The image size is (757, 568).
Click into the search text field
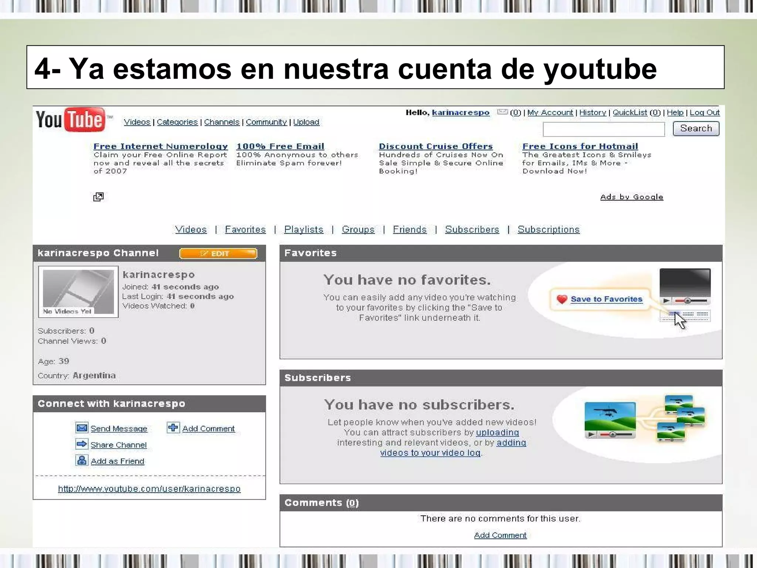[604, 129]
